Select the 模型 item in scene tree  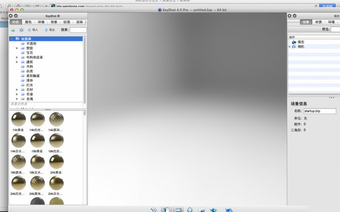coord(301,42)
